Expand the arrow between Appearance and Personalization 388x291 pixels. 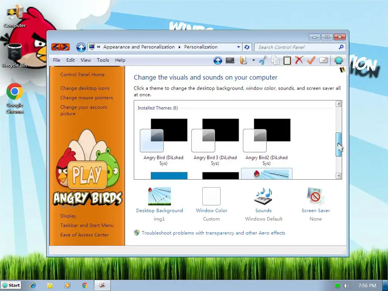[179, 47]
